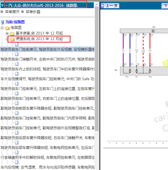Expand the 基本装备,自 2013 年 12 月起 folder

(7, 33)
